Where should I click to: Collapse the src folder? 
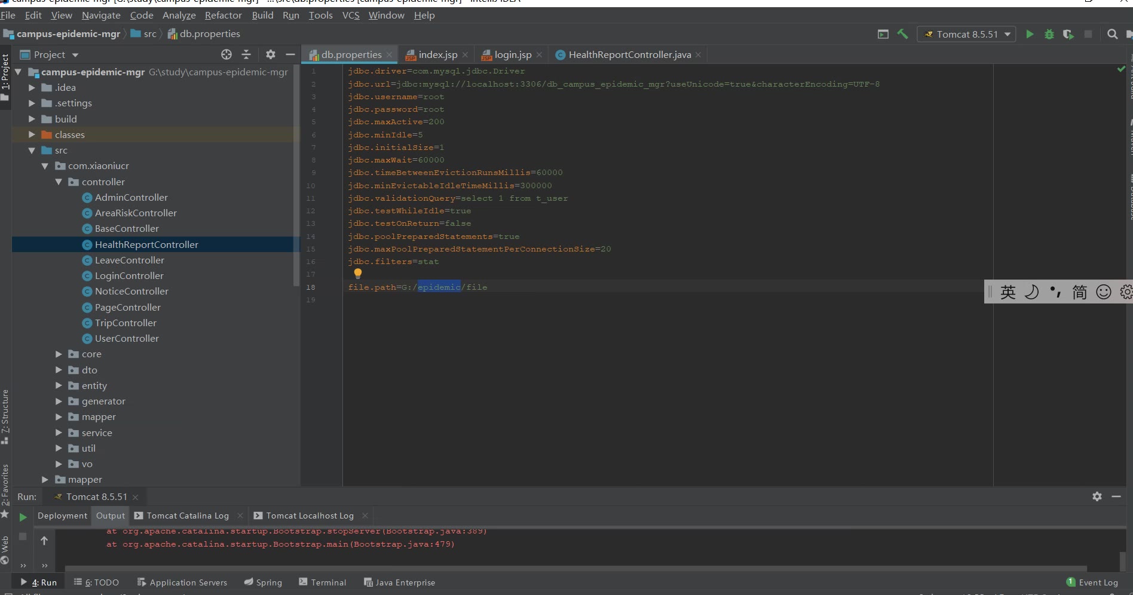click(32, 151)
